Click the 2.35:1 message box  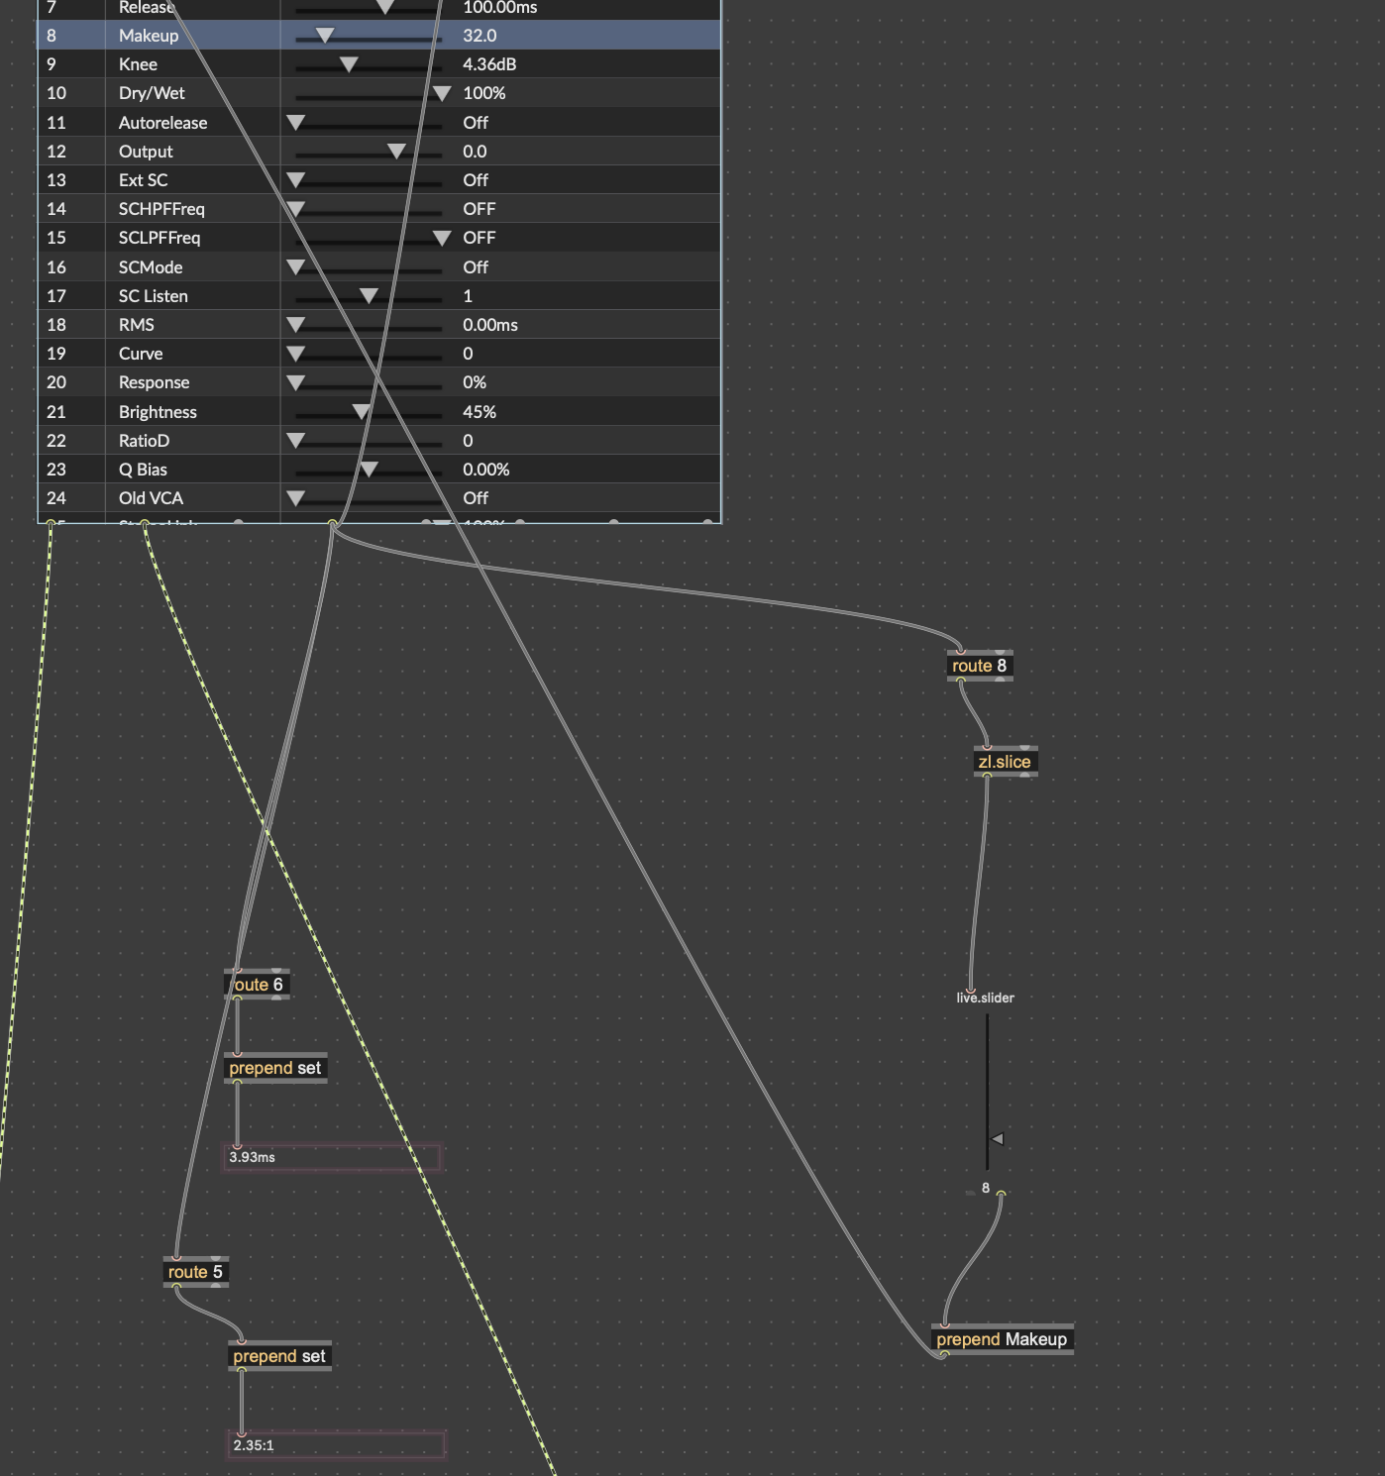[x=335, y=1445]
